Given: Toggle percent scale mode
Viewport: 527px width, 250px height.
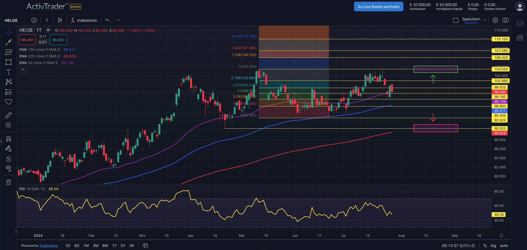Looking at the screenshot, I should point(485,246).
